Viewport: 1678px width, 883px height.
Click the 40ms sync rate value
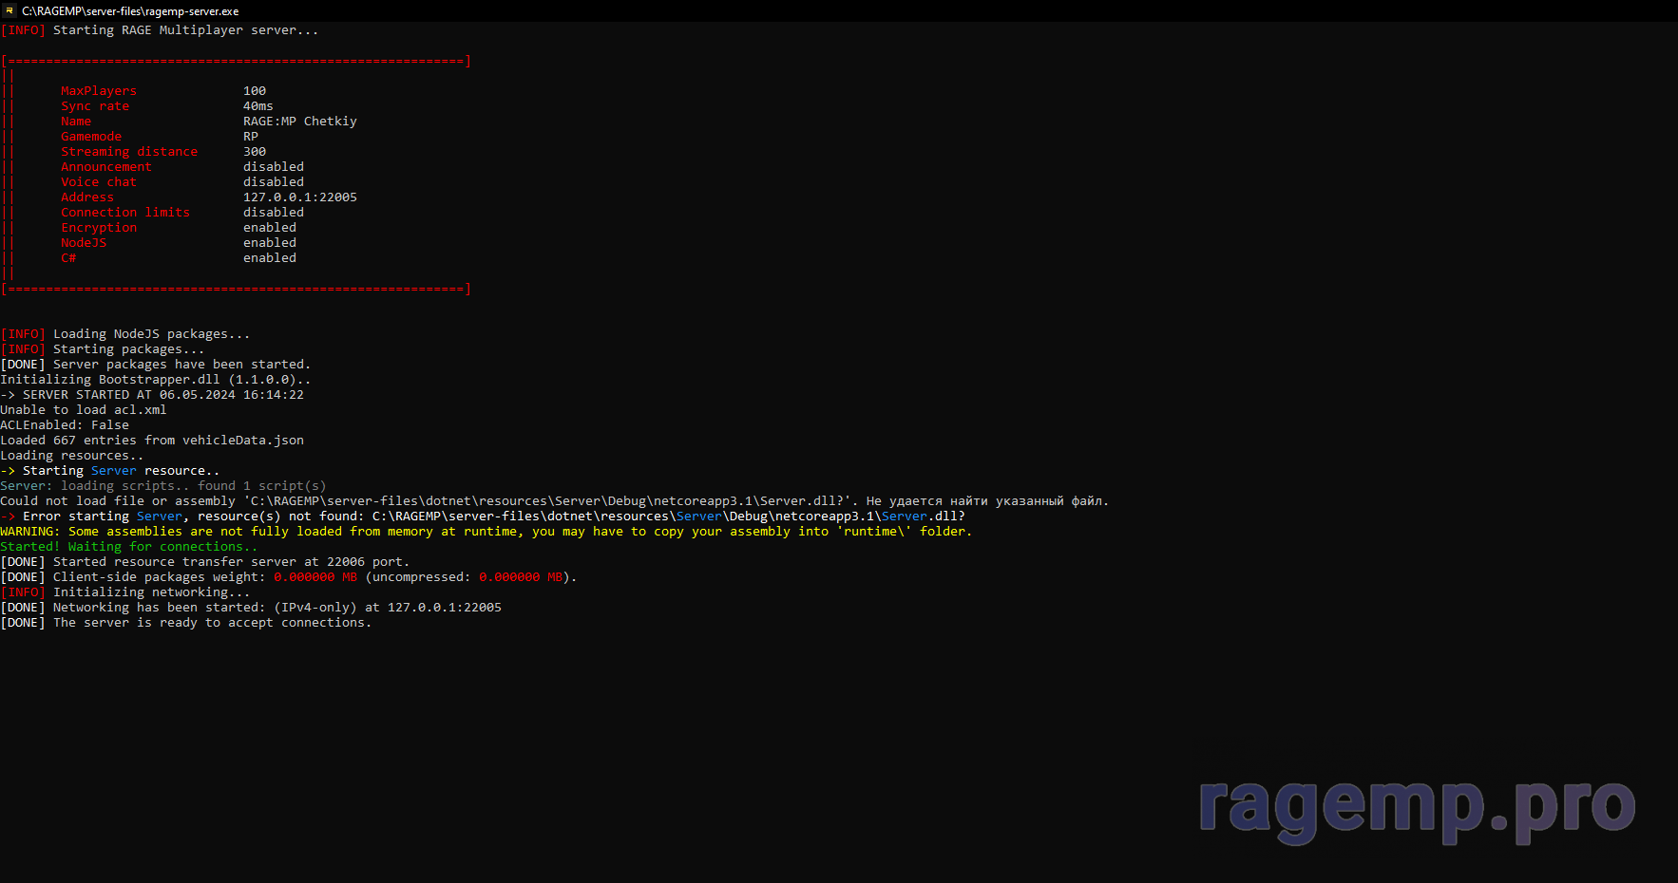pos(258,106)
